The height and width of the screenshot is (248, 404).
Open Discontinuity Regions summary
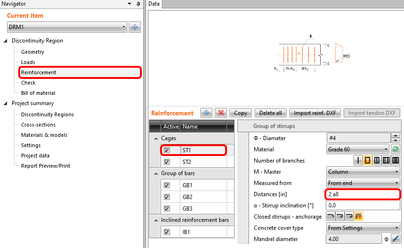[x=47, y=114]
